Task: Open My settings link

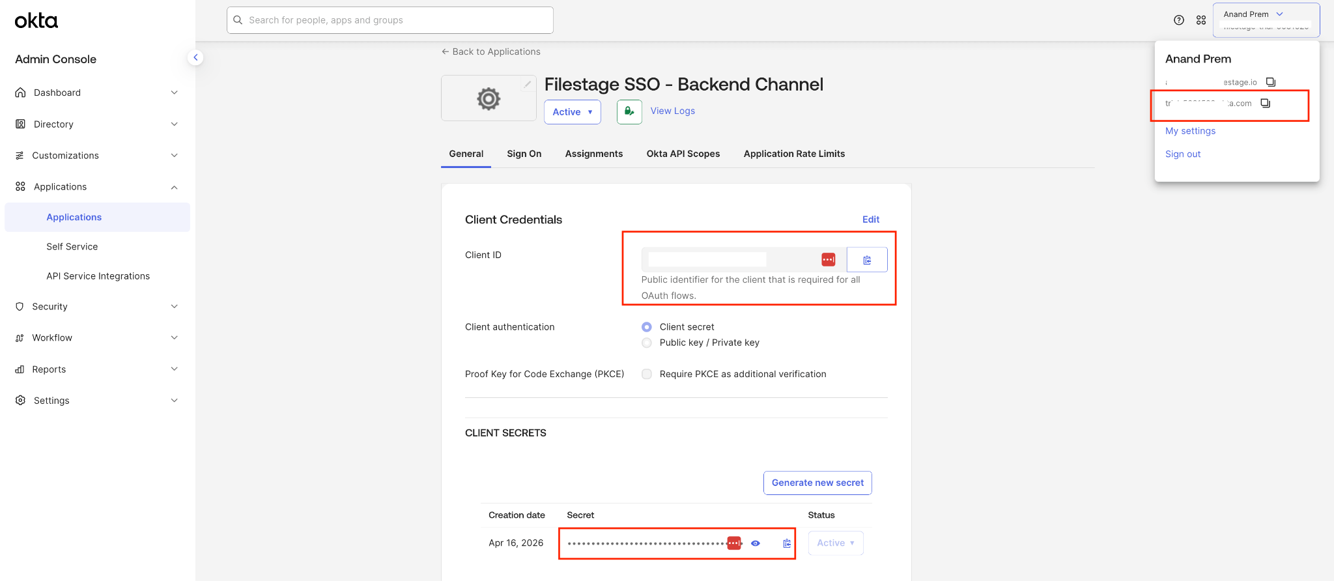Action: [1190, 131]
